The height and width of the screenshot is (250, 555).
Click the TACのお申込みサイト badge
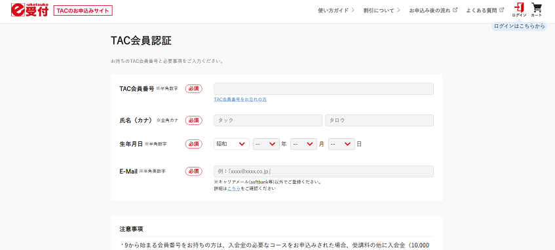pyautogui.click(x=83, y=10)
